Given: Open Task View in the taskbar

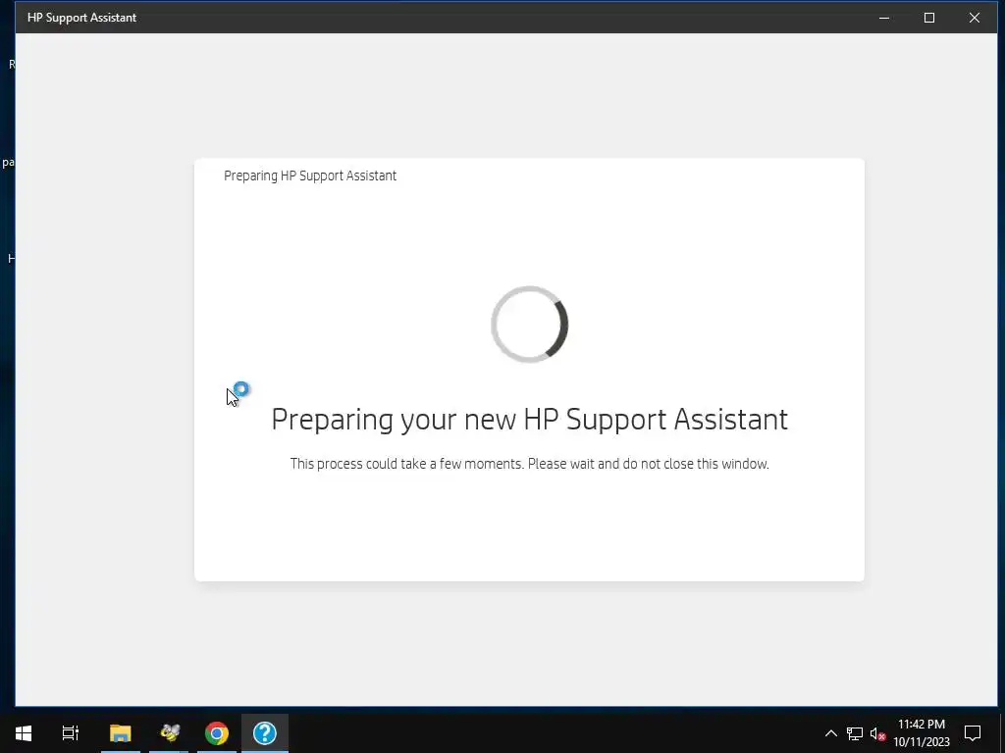Looking at the screenshot, I should [x=71, y=733].
